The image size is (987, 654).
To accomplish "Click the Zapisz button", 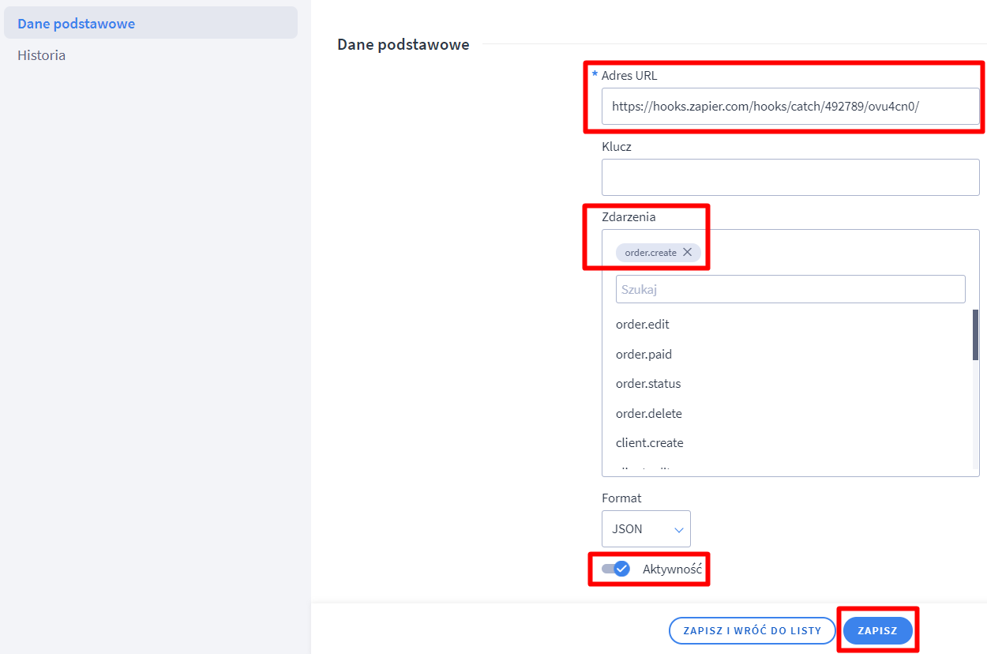I will 877,630.
